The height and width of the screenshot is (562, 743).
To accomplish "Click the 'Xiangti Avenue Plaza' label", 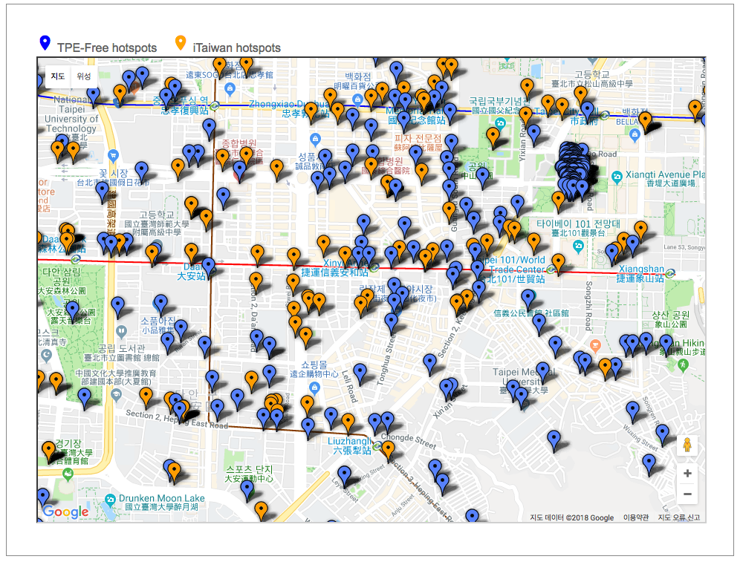I will (665, 174).
